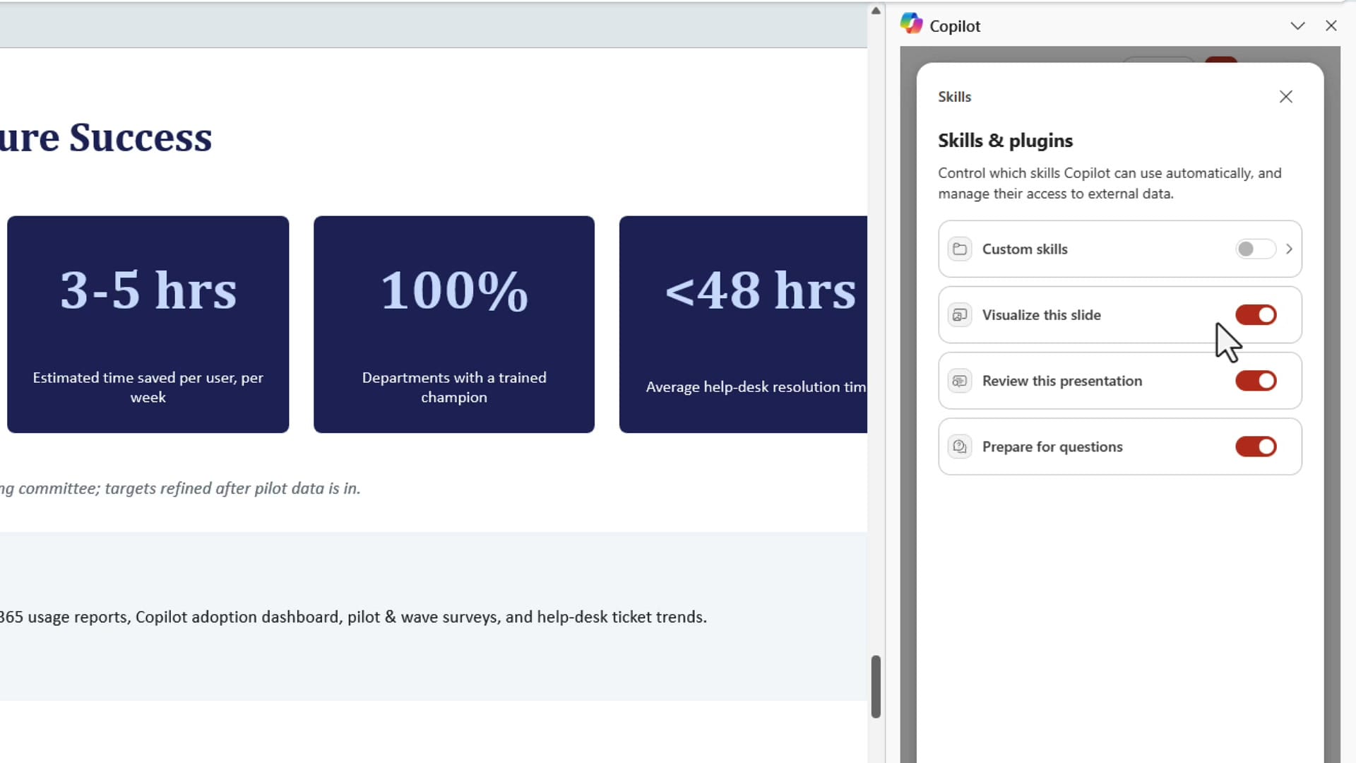Image resolution: width=1356 pixels, height=763 pixels.
Task: Click the Prepare for questions icon
Action: click(960, 446)
